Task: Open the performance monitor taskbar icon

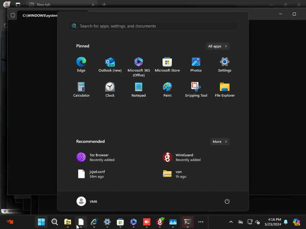Action: coord(173,222)
